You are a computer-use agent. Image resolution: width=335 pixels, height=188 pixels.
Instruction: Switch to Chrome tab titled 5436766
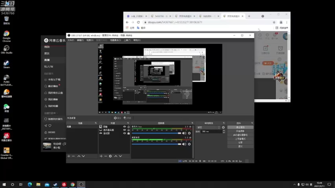click(x=160, y=16)
